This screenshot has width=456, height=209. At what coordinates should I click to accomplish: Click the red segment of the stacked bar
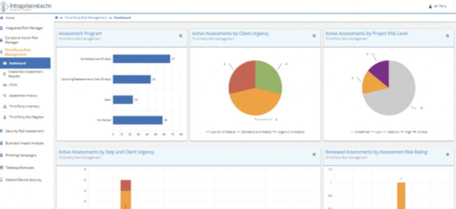pos(126,185)
